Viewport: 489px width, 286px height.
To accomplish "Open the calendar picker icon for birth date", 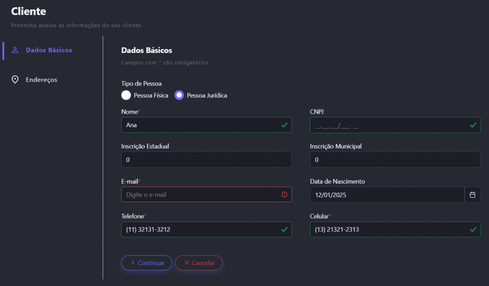I will pos(472,195).
